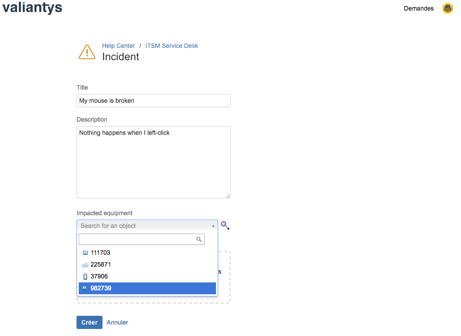Screen dimensions: 461x336
Task: Cancel the request with Annuler
Action: [x=117, y=322]
